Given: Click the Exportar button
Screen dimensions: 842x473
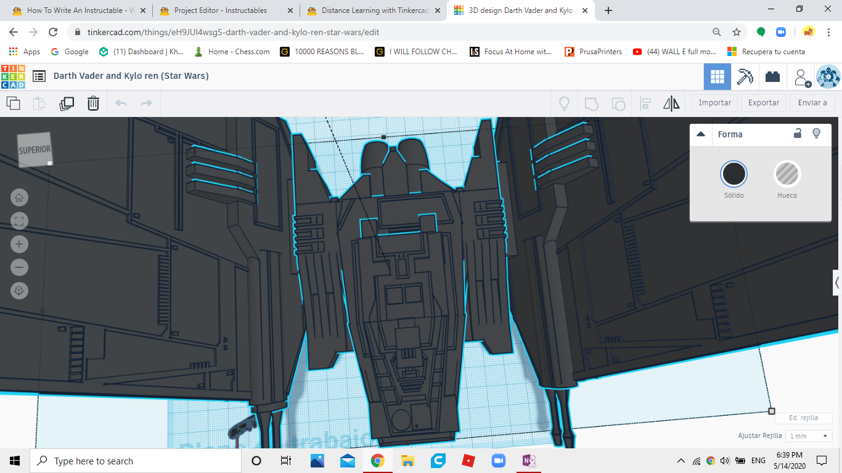Looking at the screenshot, I should pyautogui.click(x=764, y=103).
